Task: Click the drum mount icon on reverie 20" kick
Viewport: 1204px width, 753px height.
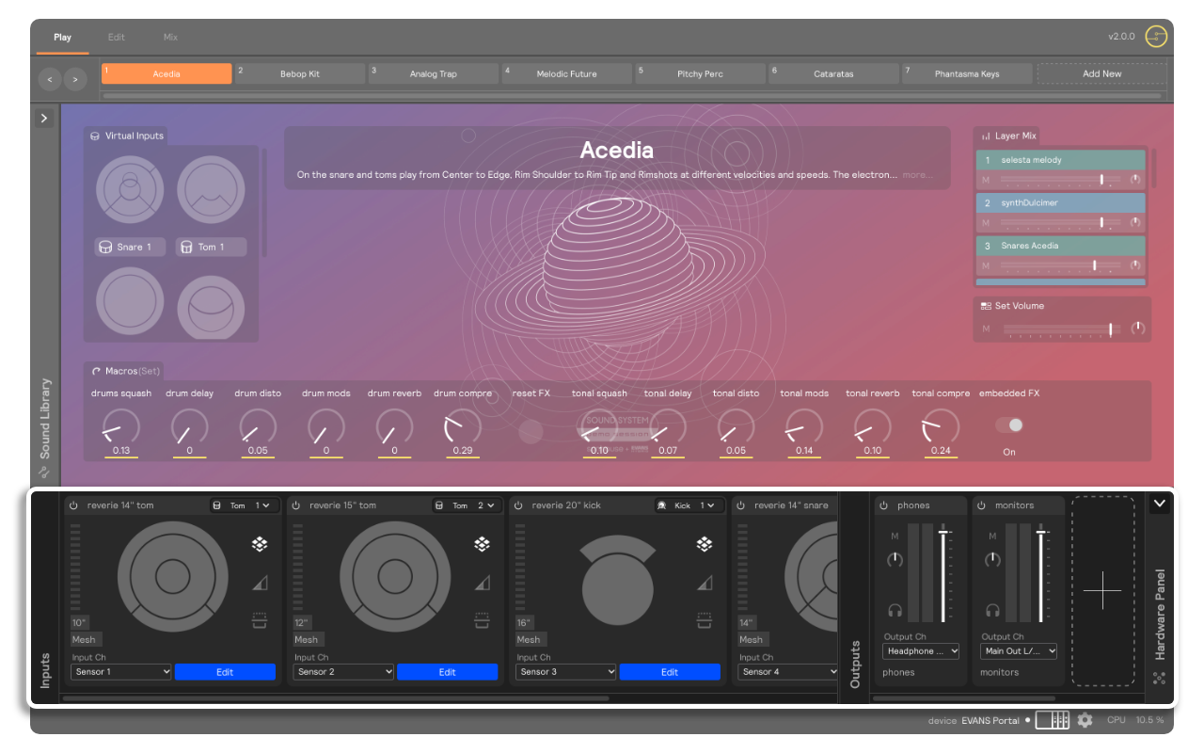Action: [704, 620]
